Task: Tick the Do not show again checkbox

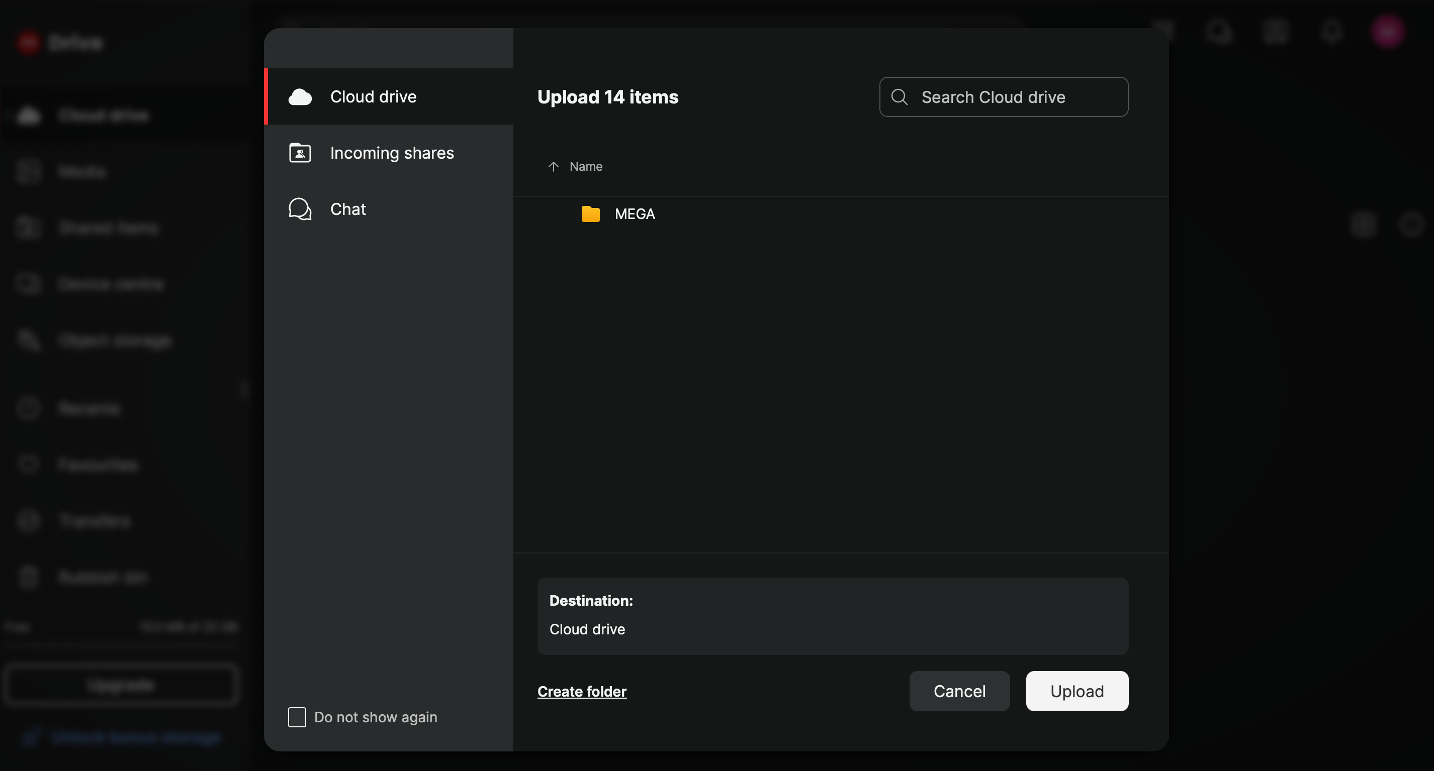Action: (297, 717)
